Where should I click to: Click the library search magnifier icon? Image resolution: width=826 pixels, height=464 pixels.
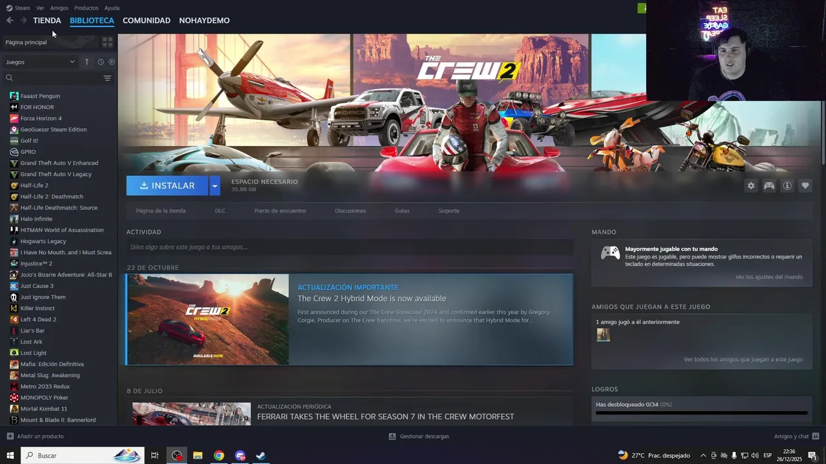pos(10,78)
